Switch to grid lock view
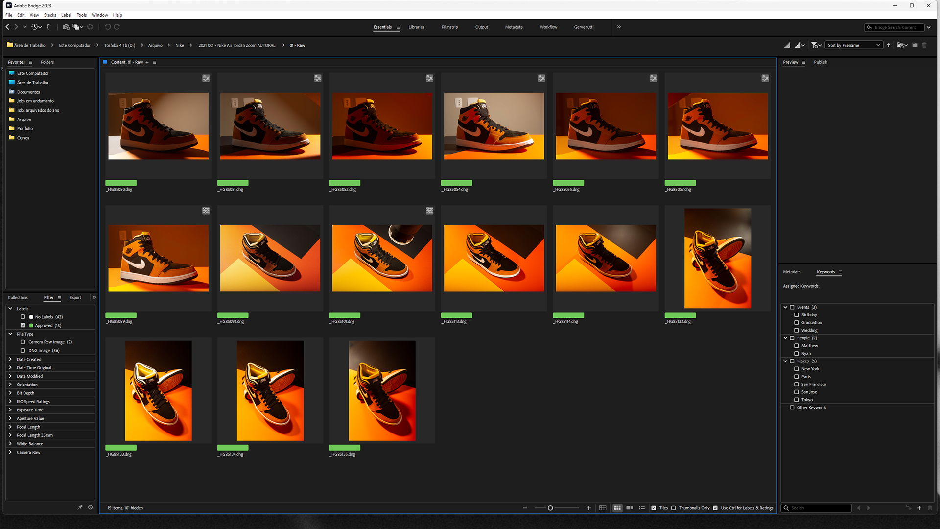Image resolution: width=940 pixels, height=529 pixels. 603,508
